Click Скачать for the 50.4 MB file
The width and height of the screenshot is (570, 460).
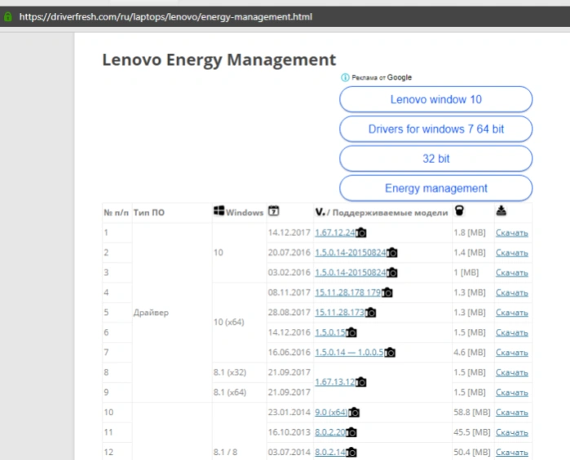pos(512,453)
